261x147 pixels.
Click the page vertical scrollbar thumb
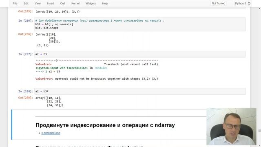(x=259, y=131)
